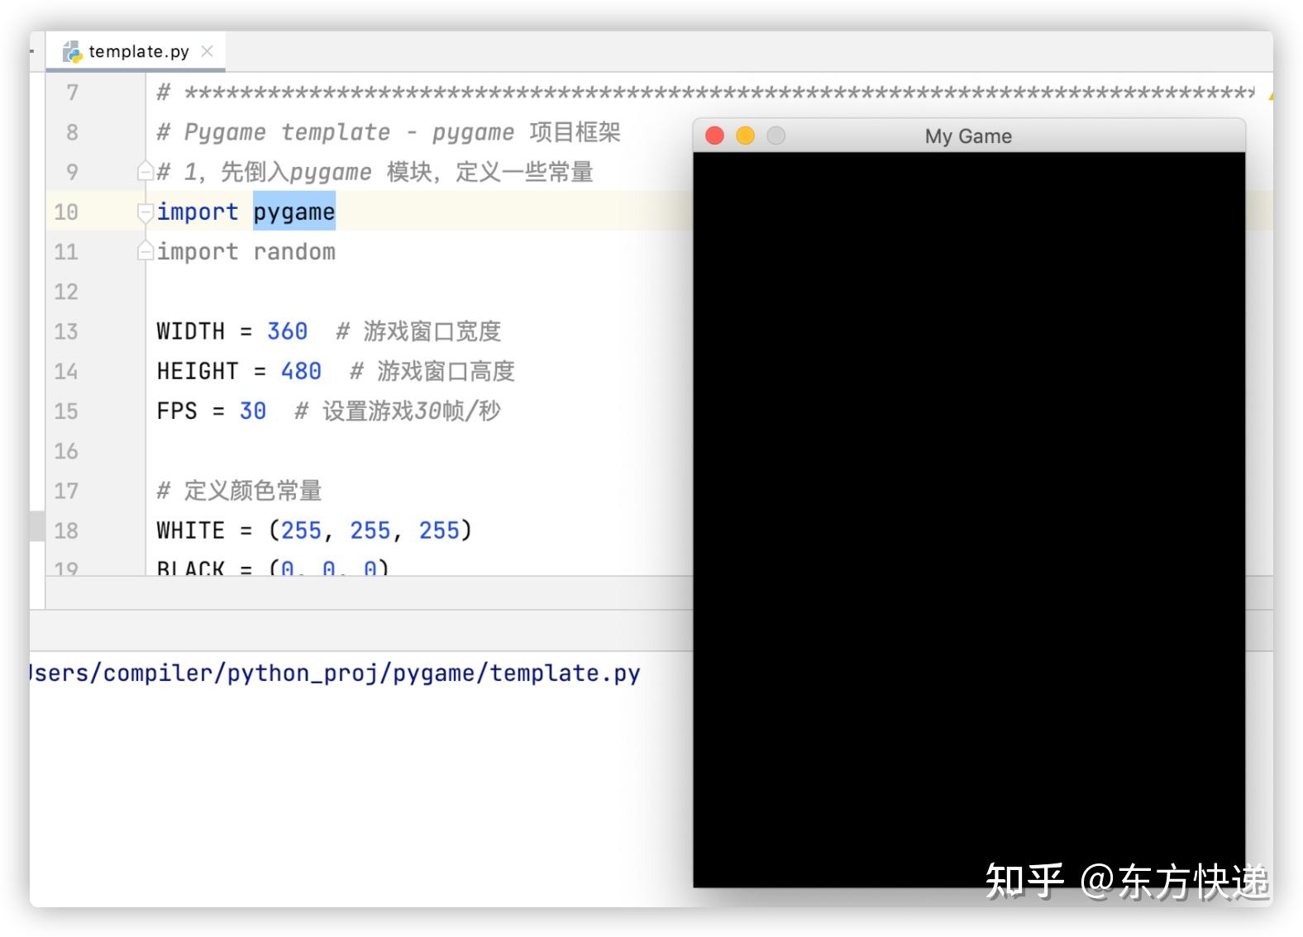The width and height of the screenshot is (1303, 937).
Task: Click inside the black My Game canvas
Action: [x=969, y=520]
